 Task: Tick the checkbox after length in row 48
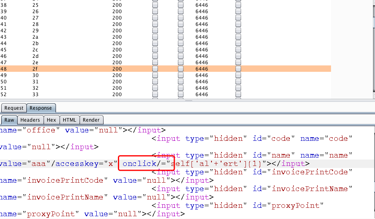(x=238, y=69)
